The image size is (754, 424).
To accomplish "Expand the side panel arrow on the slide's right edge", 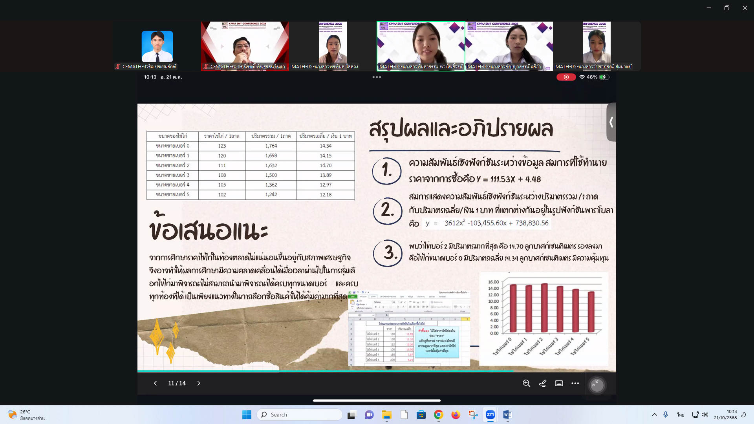I will click(611, 122).
